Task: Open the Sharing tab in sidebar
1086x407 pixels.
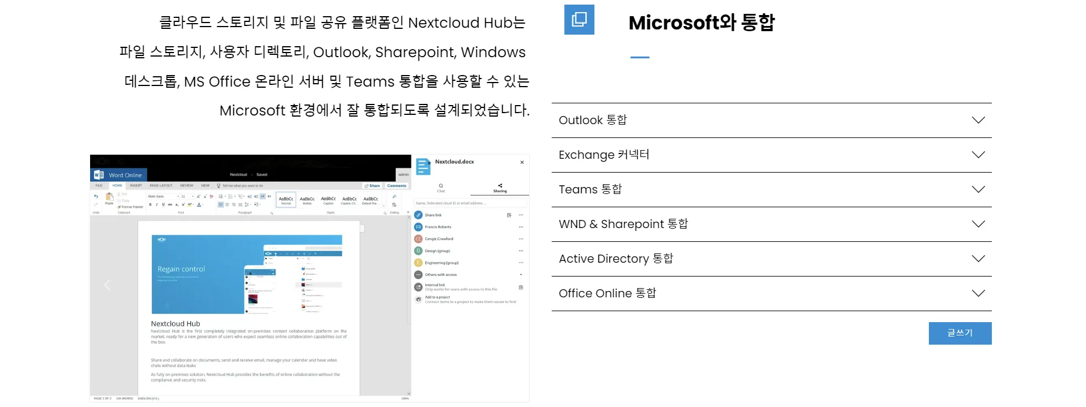Action: point(500,188)
